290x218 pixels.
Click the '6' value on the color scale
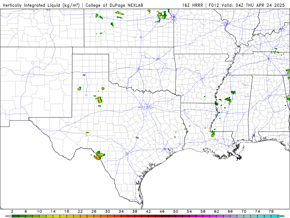pos(26,211)
